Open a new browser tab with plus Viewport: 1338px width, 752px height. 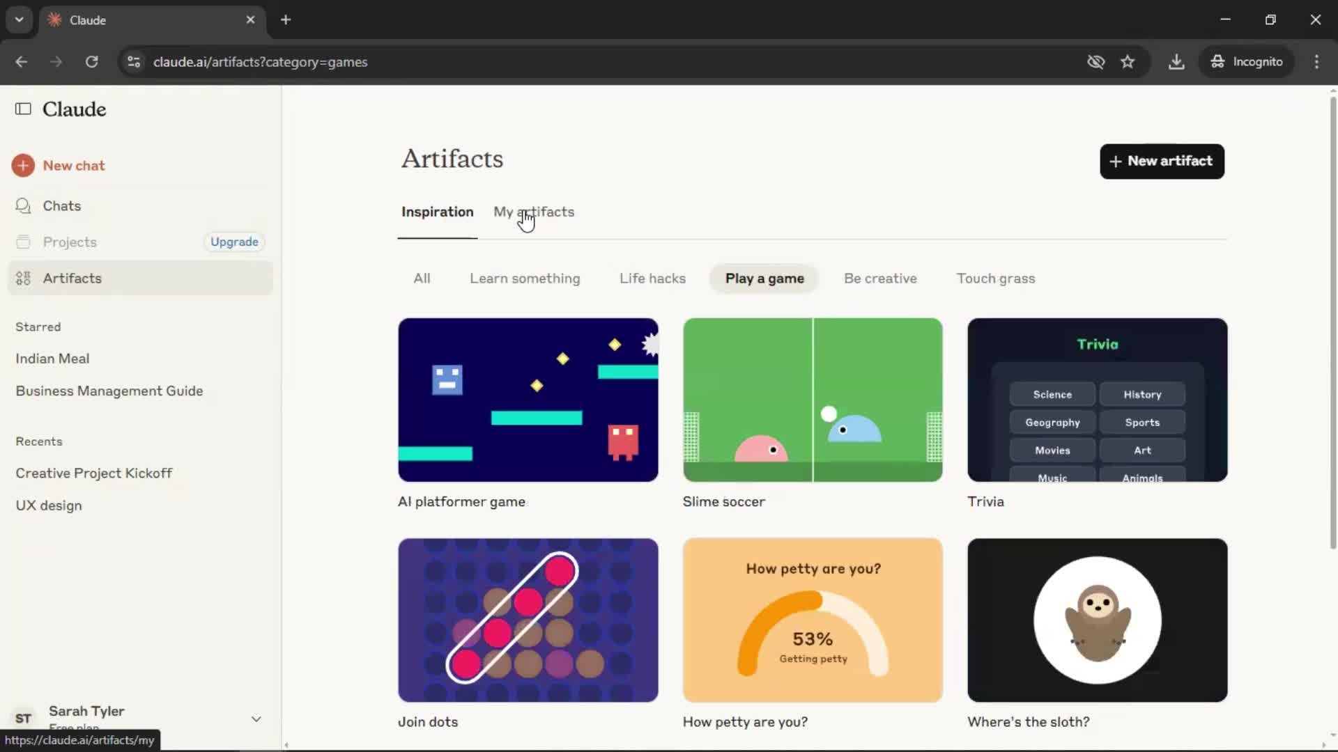[286, 19]
